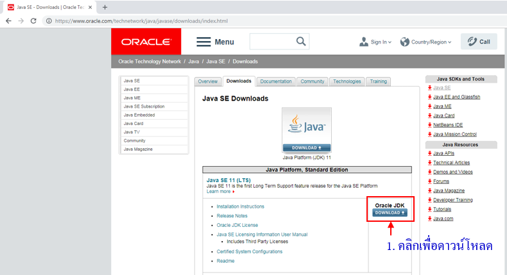The image size is (507, 275).
Task: Reload the page with refresh icon
Action: coord(33,21)
